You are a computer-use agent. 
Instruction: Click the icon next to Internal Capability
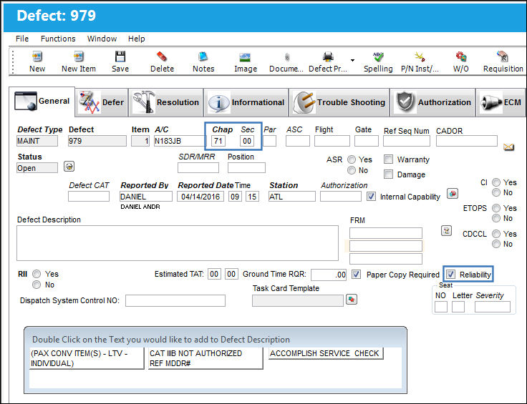coord(453,194)
